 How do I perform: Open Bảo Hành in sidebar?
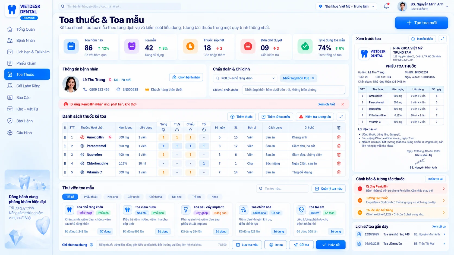(x=27, y=121)
